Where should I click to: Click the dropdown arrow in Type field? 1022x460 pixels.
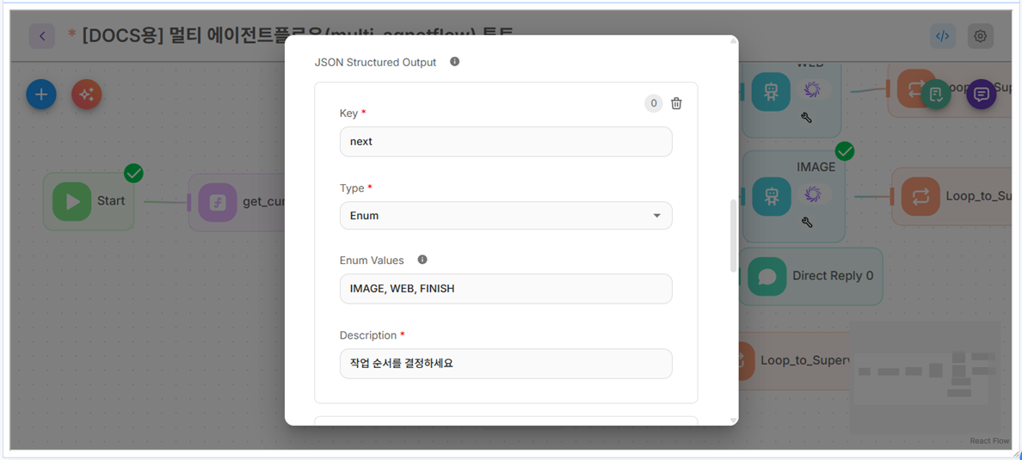click(x=656, y=216)
